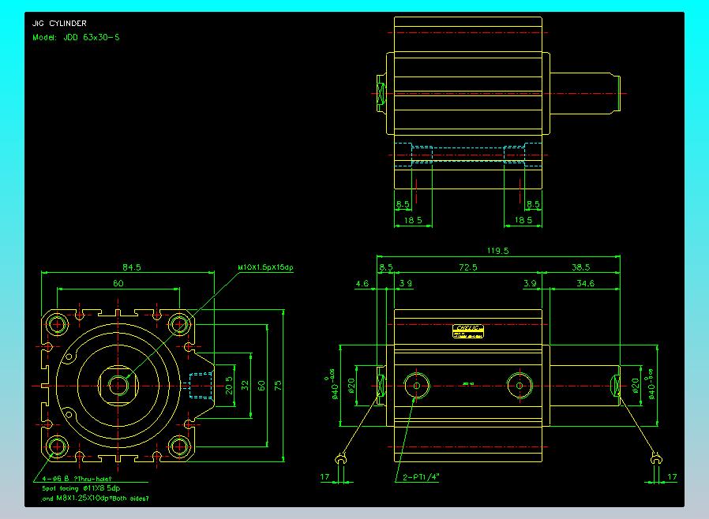
Task: Select the M8X1.25X10dp Both sides note
Action: point(95,498)
